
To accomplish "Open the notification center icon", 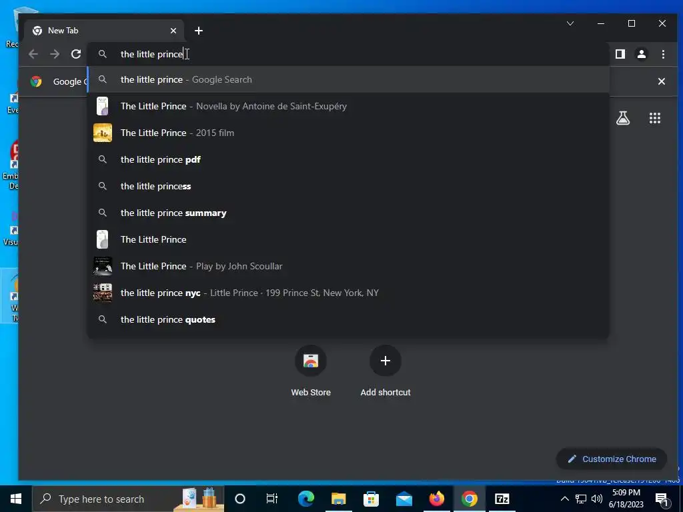I will click(662, 499).
